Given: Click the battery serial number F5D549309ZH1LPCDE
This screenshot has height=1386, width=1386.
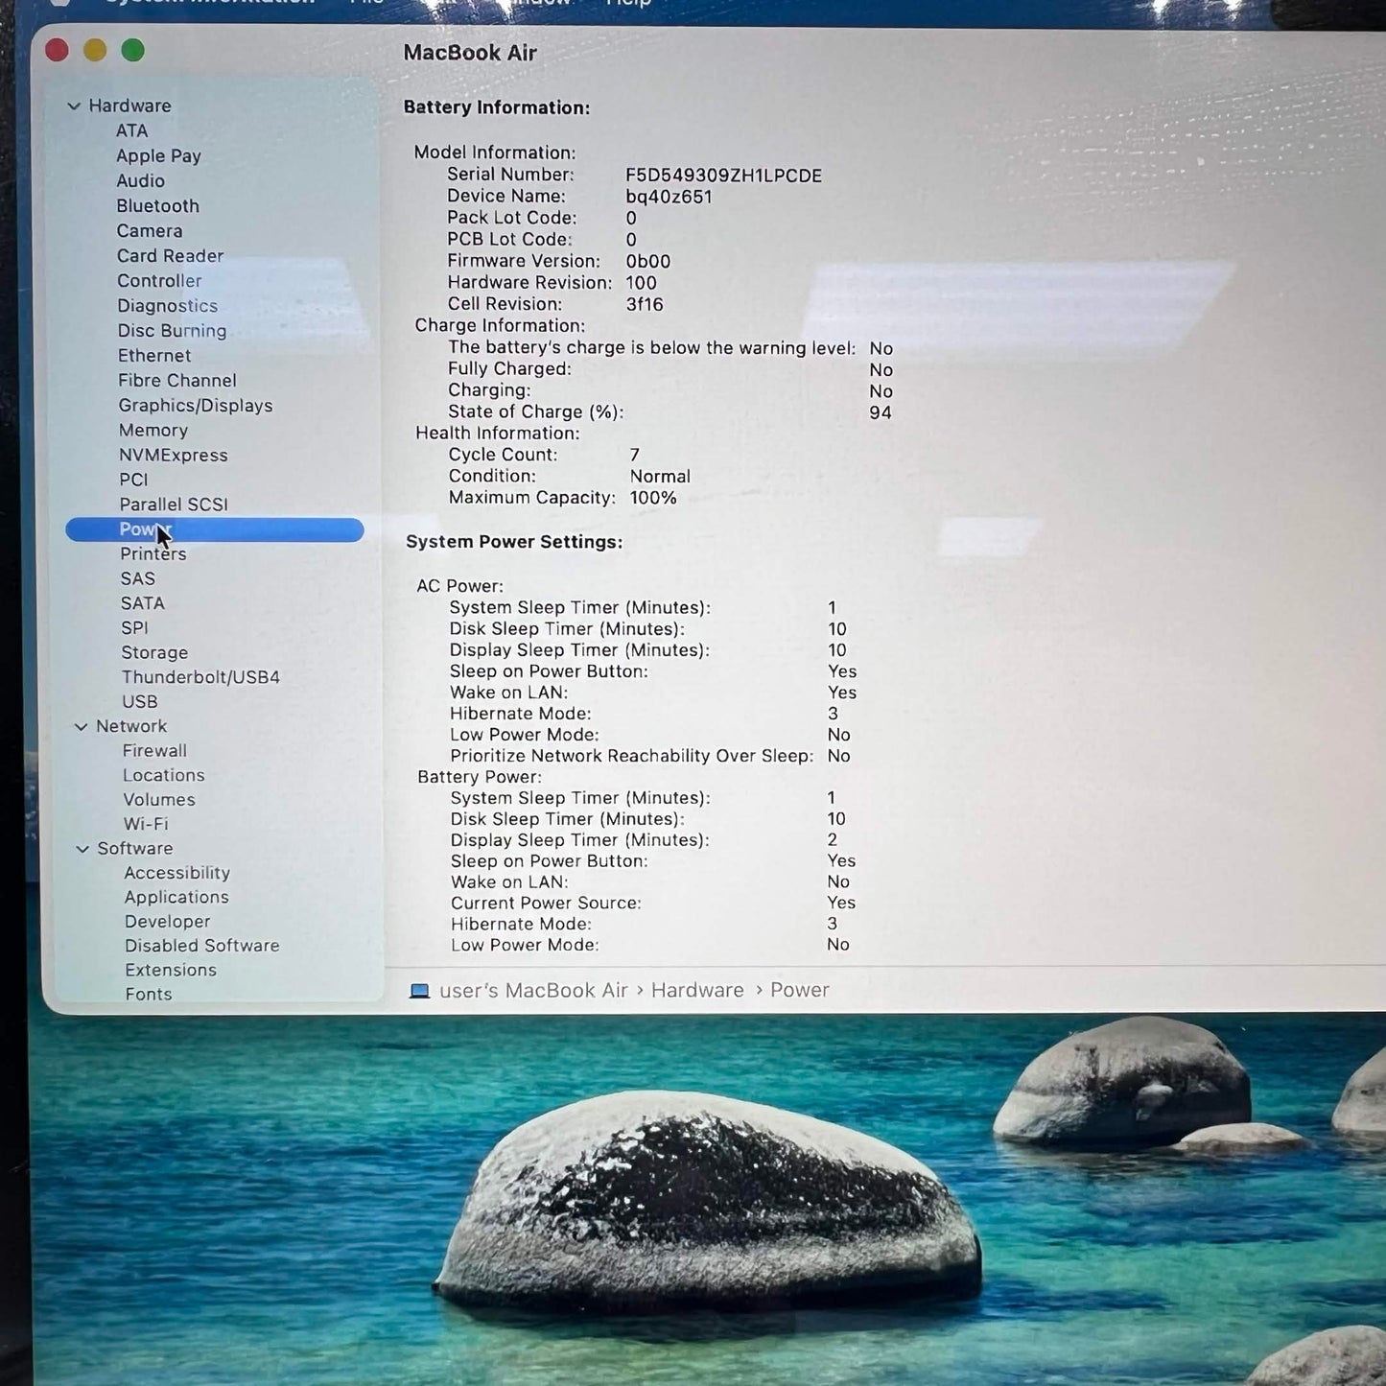Looking at the screenshot, I should (x=723, y=176).
